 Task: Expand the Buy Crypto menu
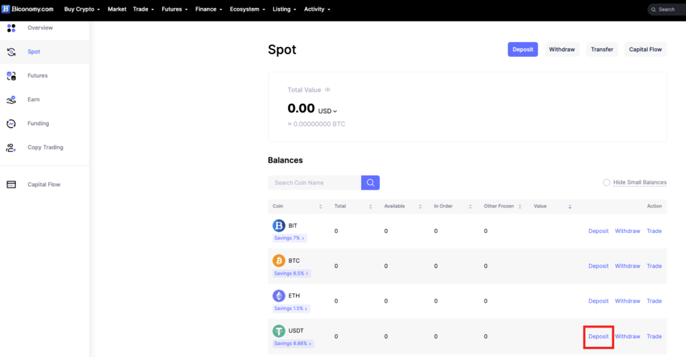tap(82, 9)
